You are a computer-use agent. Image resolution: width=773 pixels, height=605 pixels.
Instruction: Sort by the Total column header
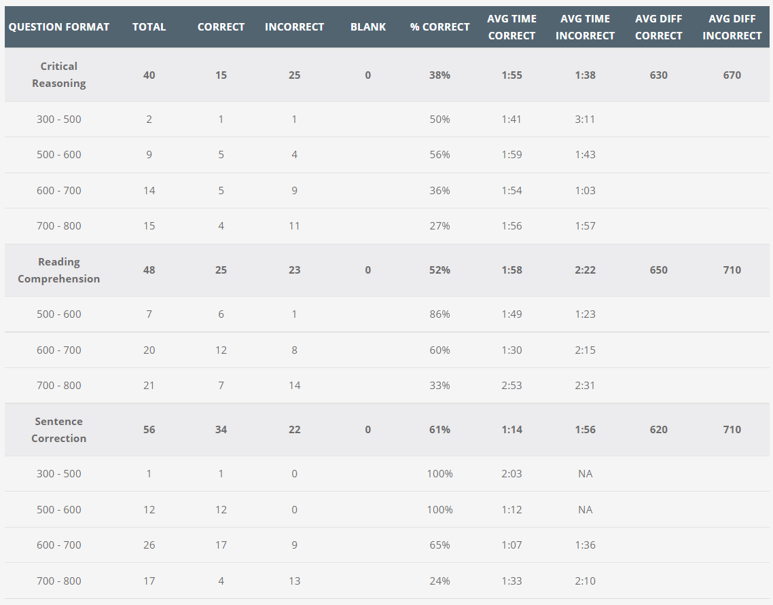coord(149,27)
